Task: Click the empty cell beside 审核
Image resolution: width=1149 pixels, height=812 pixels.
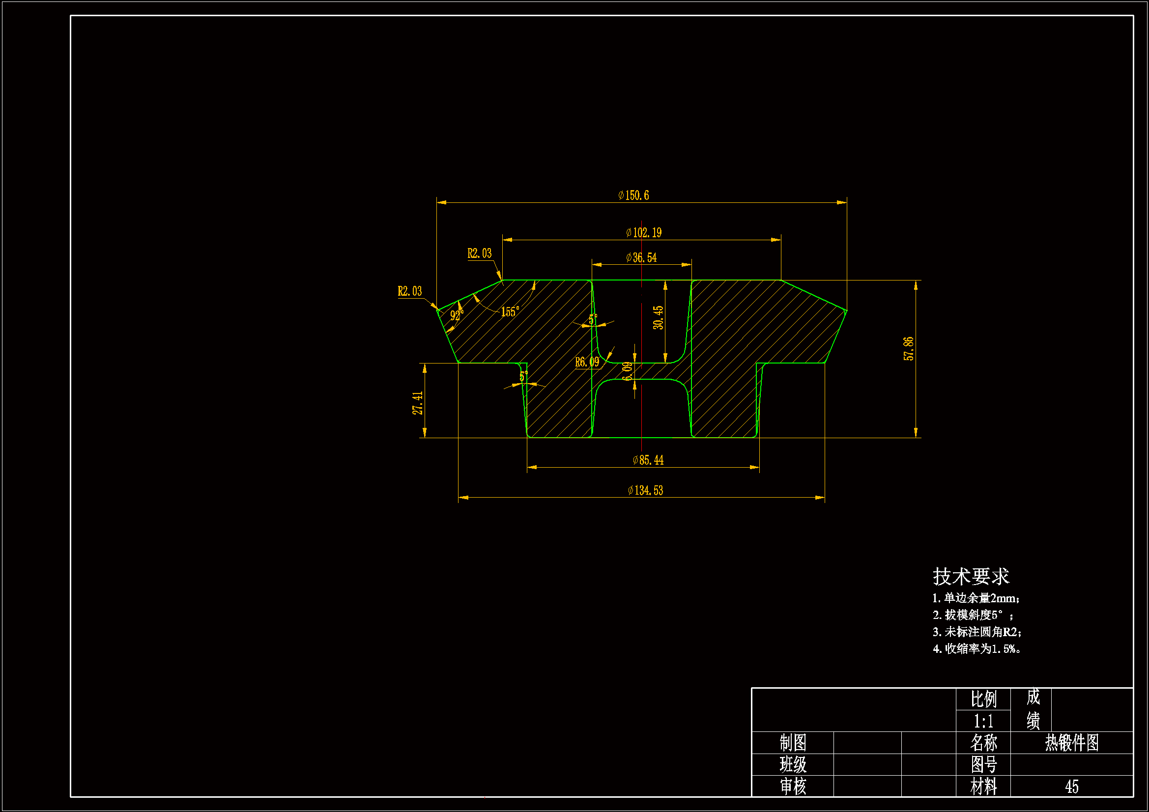Action: (867, 786)
